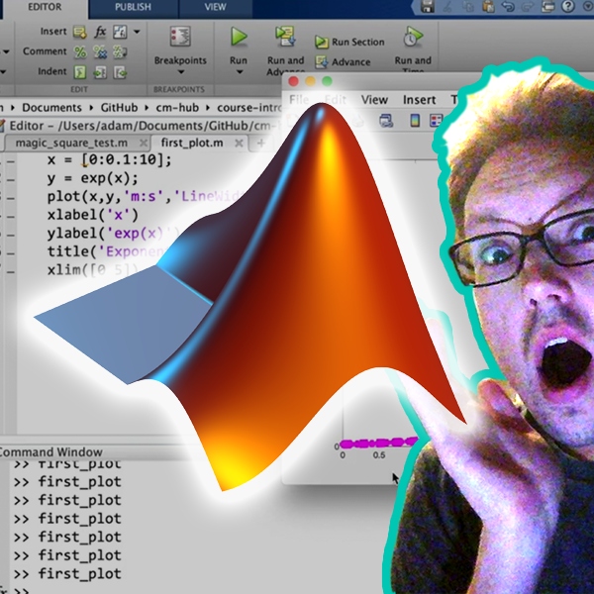Screen dimensions: 594x594
Task: Click the third icon in the Insert row
Action: click(x=120, y=33)
